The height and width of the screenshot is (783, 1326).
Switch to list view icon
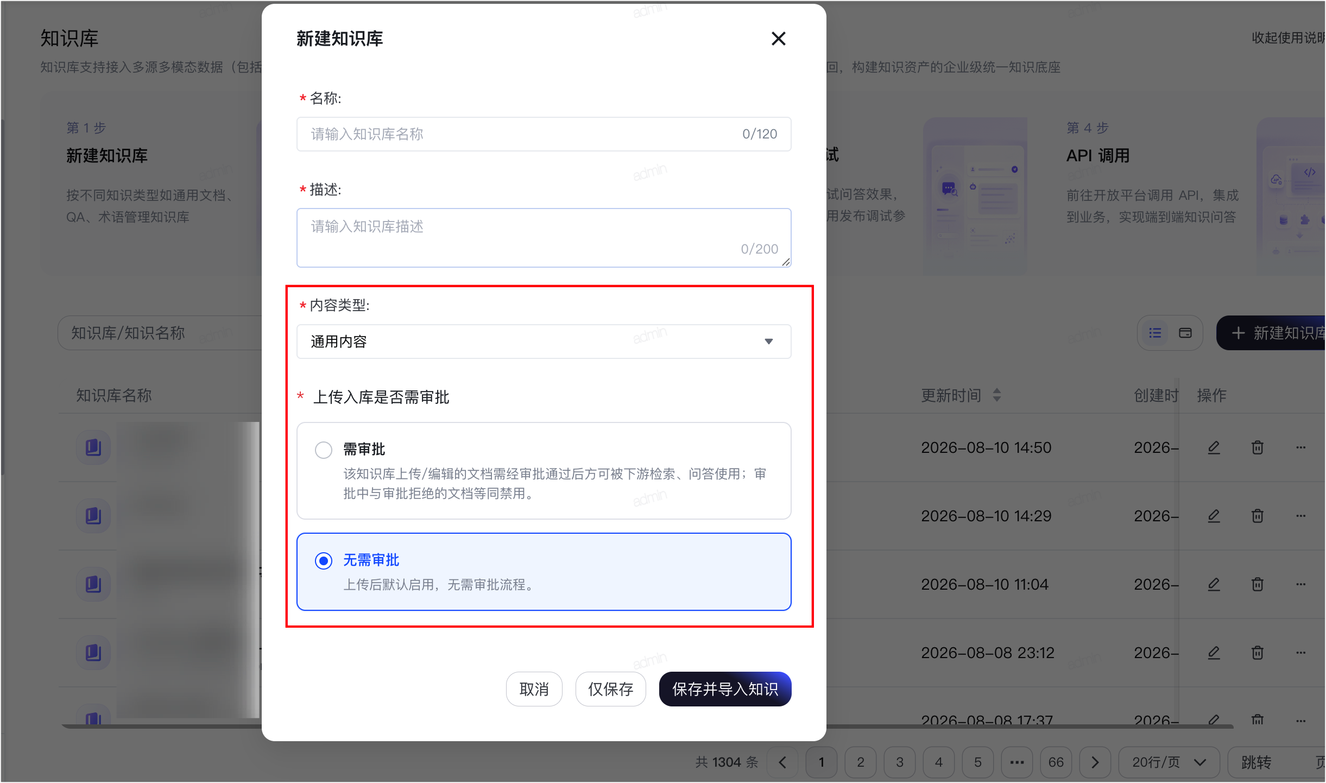coord(1155,333)
